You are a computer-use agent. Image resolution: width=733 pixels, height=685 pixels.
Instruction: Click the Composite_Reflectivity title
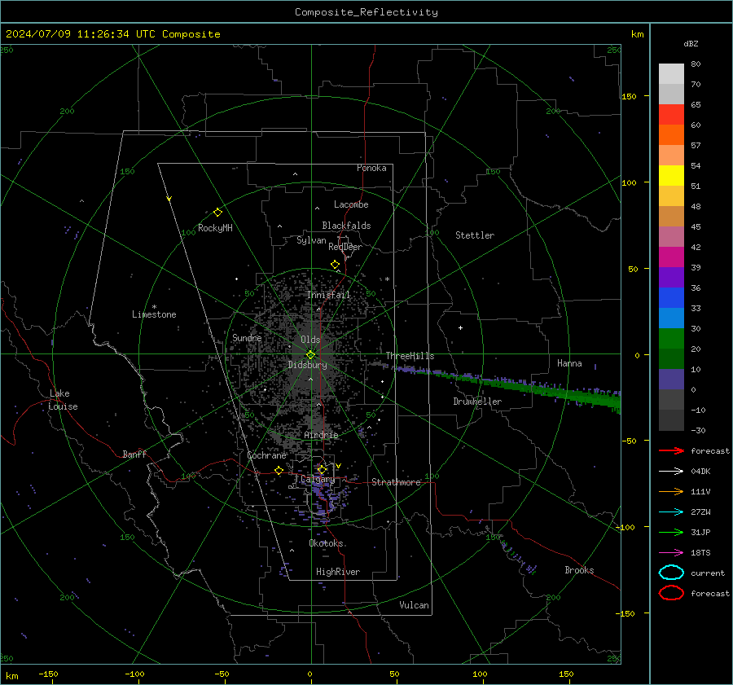point(366,12)
